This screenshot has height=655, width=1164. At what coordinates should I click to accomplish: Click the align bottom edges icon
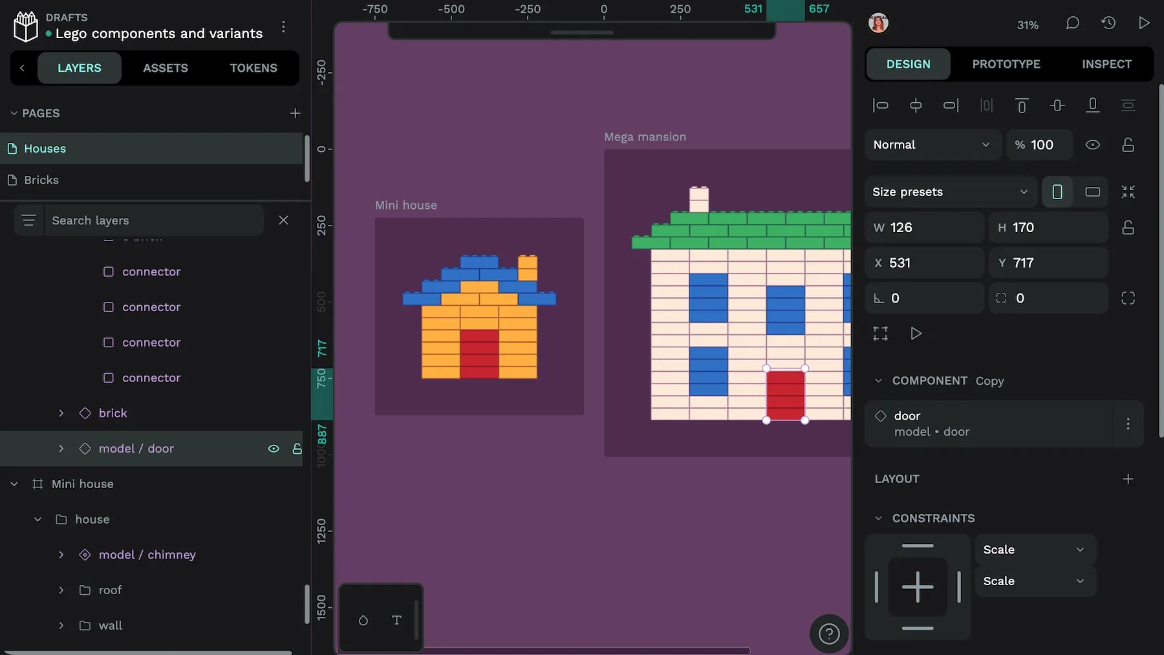pos(1093,105)
